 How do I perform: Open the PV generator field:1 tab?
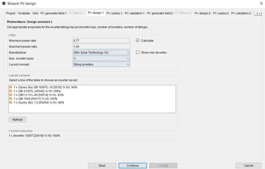(54, 13)
